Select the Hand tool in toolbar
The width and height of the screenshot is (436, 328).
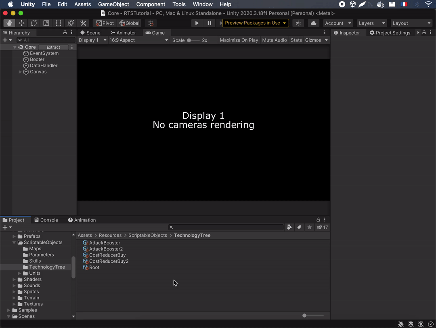click(x=9, y=23)
